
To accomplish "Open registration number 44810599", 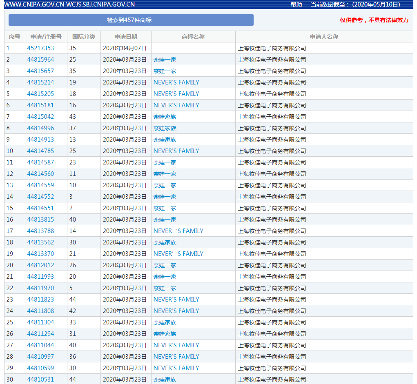I will coord(40,368).
